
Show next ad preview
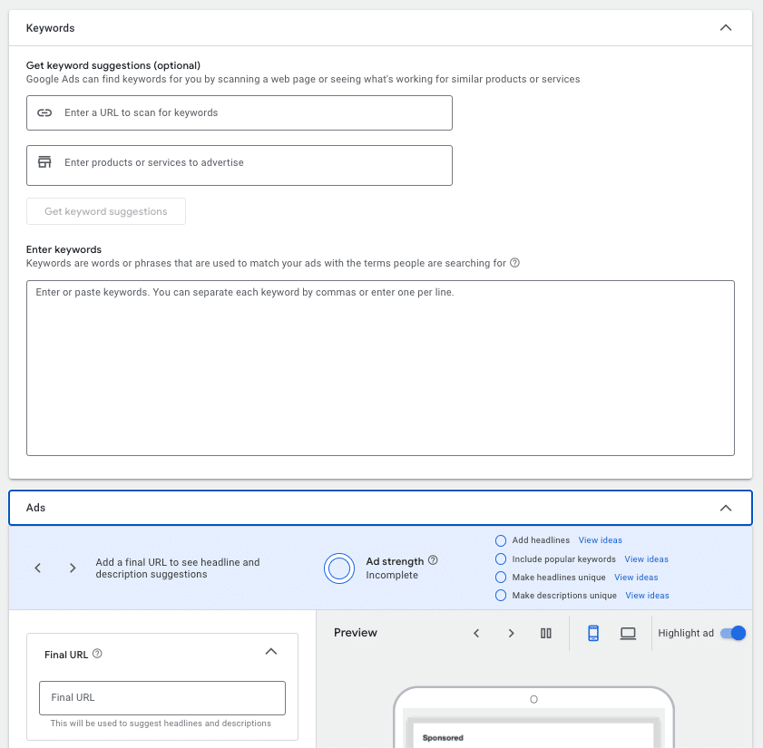(x=511, y=633)
